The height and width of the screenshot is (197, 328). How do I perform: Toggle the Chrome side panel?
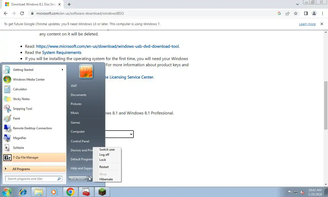point(306,13)
